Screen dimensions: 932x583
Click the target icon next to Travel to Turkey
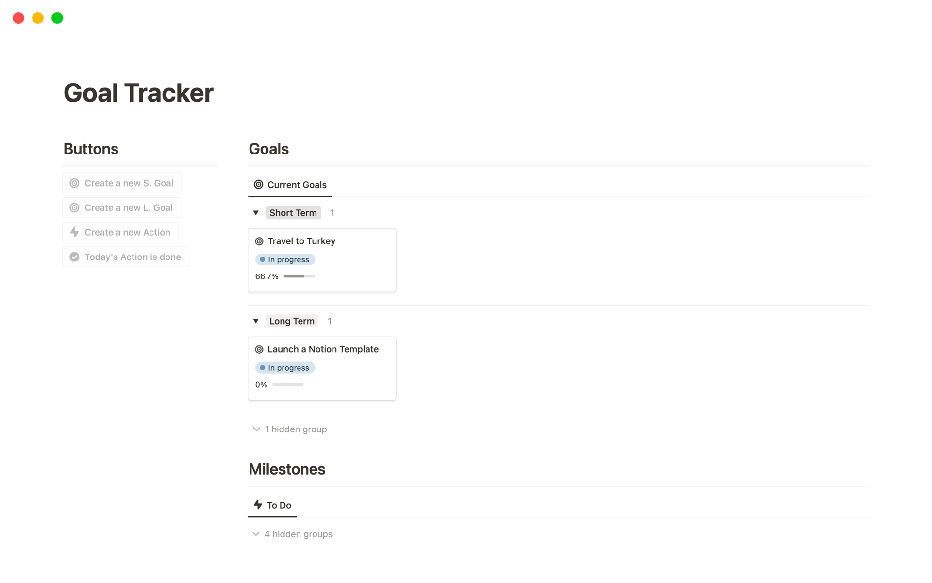[x=260, y=240]
